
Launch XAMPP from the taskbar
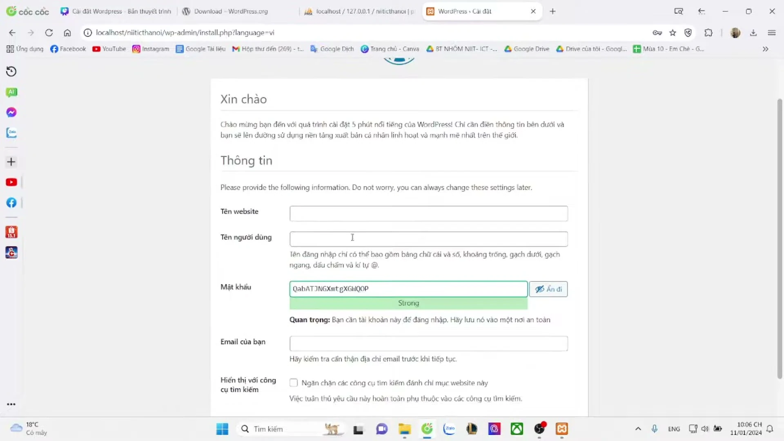tap(562, 429)
